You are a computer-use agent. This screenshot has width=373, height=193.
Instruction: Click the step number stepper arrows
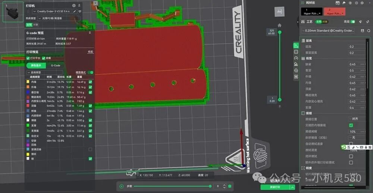pos(224,186)
